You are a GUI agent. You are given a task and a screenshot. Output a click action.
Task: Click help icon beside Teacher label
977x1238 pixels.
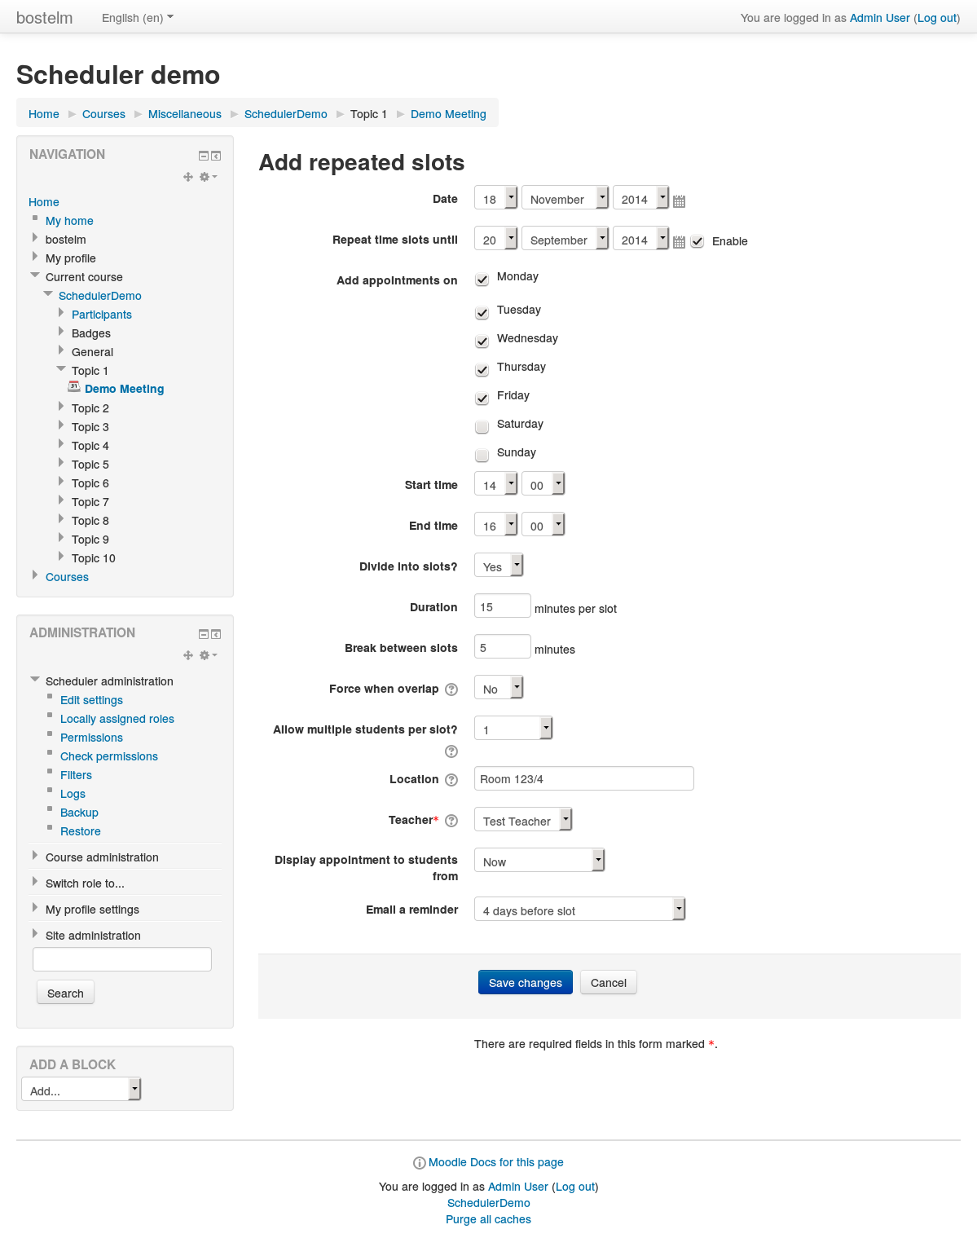coord(451,821)
